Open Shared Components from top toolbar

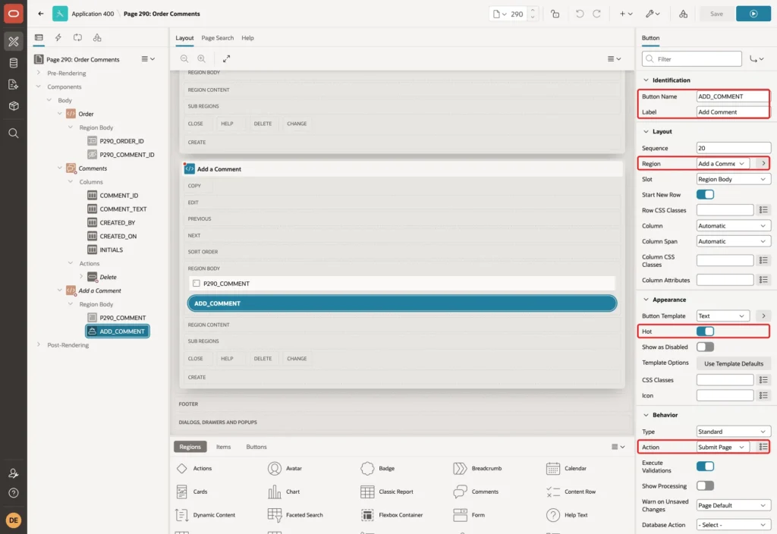pyautogui.click(x=683, y=14)
